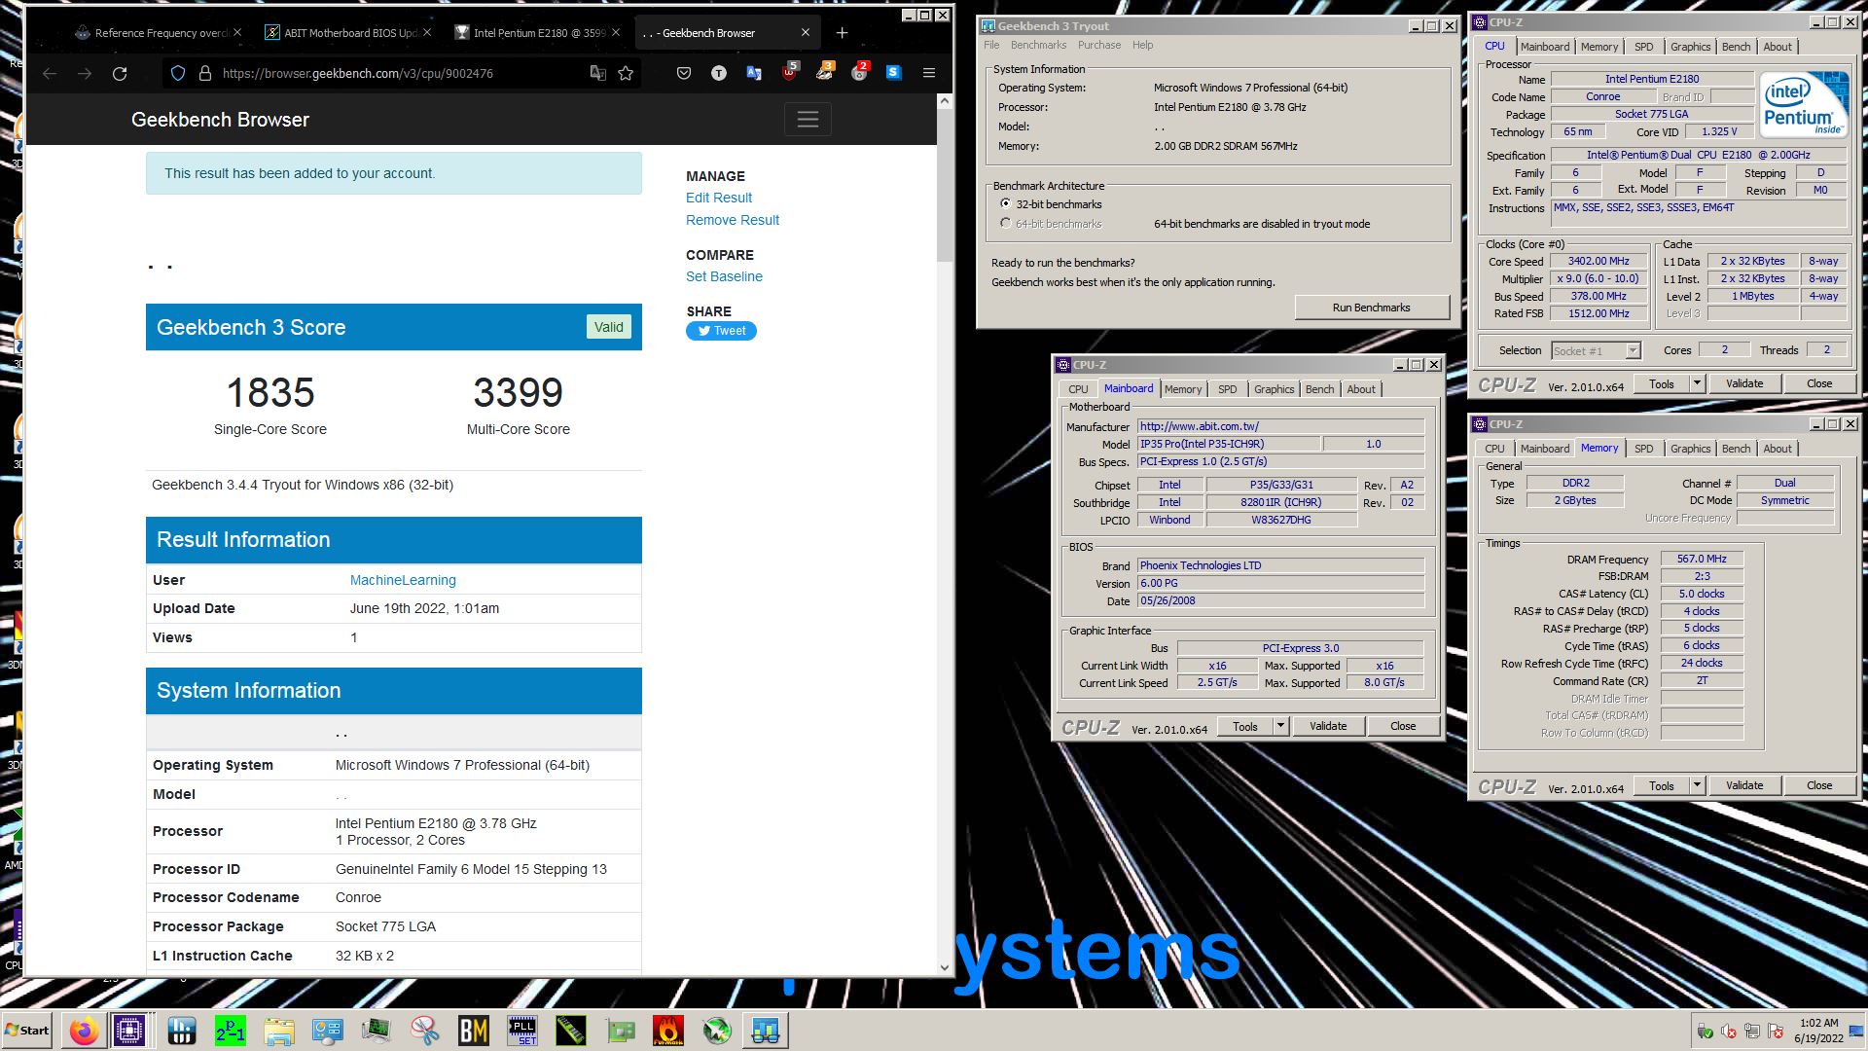Open the PLL SET taskbar icon
Screen dimensions: 1868x1051
(522, 1031)
